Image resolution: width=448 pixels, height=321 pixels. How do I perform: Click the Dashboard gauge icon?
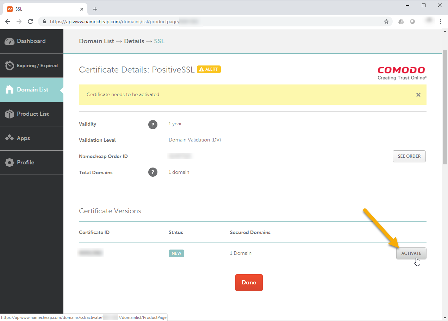[x=10, y=41]
